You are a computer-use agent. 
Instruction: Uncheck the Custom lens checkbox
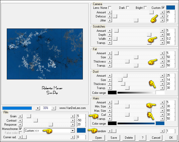coord(163,8)
